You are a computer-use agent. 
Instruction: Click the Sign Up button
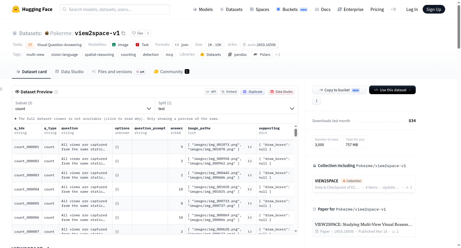434,9
